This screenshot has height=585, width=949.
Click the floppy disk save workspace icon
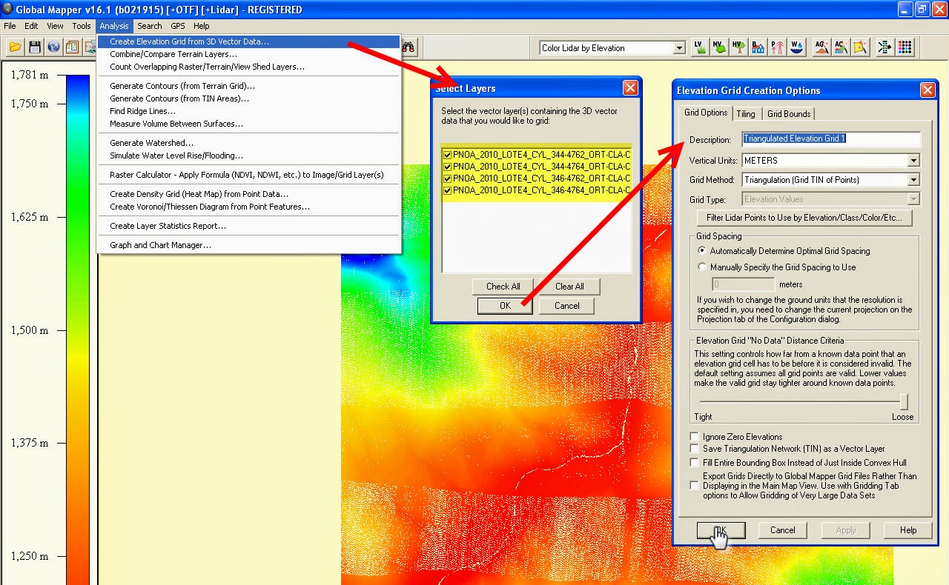[x=34, y=47]
